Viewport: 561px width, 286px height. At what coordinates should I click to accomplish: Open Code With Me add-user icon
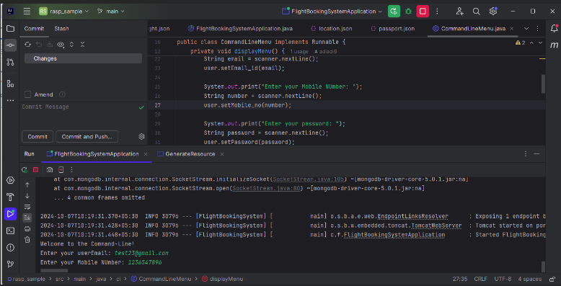pos(460,12)
